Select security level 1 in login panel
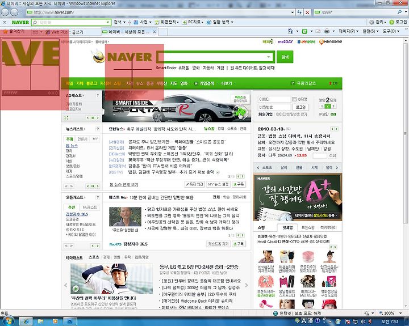This screenshot has width=409, height=326. coord(322,106)
